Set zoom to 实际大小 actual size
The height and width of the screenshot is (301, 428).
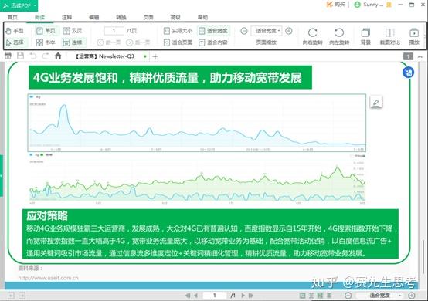click(x=178, y=31)
